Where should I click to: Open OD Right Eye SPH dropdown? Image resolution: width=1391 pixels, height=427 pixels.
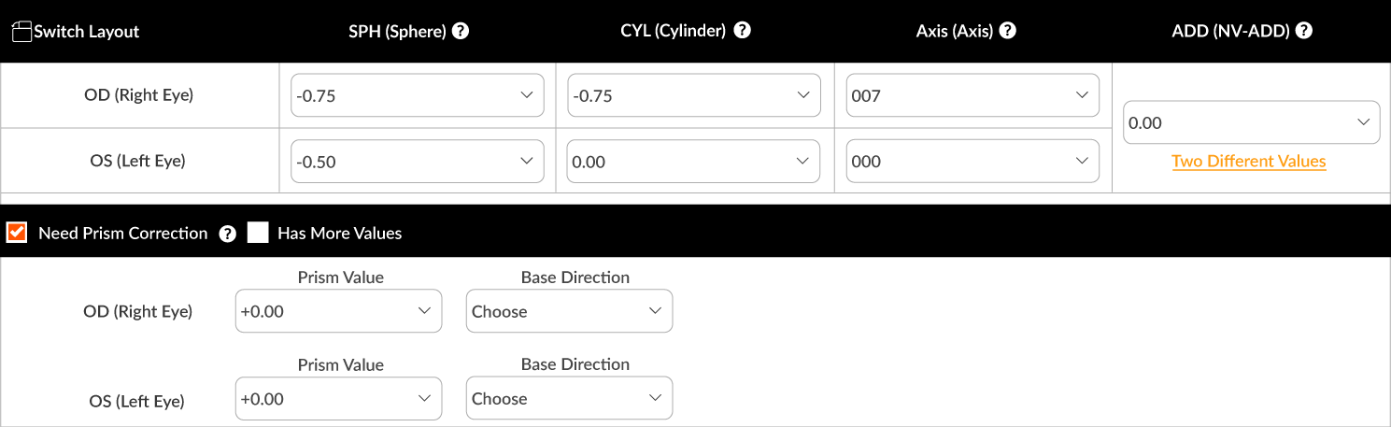[418, 95]
